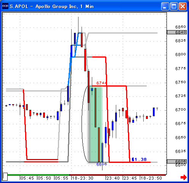Click the 6775 price scale label
Viewport: 189px width, 183px height.
coord(181,69)
